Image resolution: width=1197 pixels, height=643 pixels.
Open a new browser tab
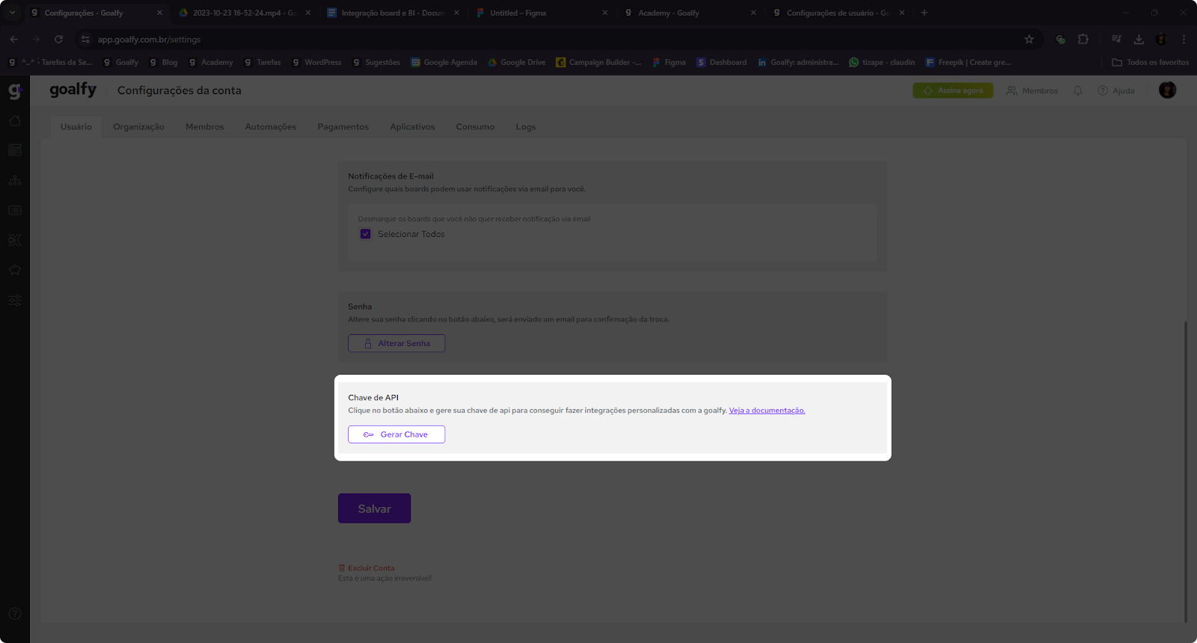click(925, 13)
